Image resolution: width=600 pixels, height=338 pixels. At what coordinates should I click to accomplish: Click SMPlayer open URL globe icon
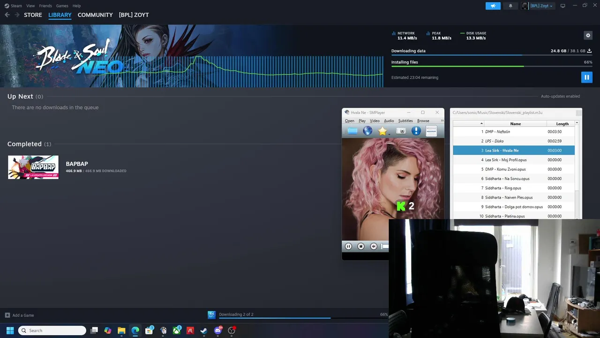click(x=367, y=131)
